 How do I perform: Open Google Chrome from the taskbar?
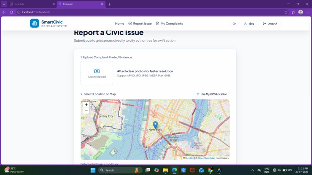(x=210, y=170)
